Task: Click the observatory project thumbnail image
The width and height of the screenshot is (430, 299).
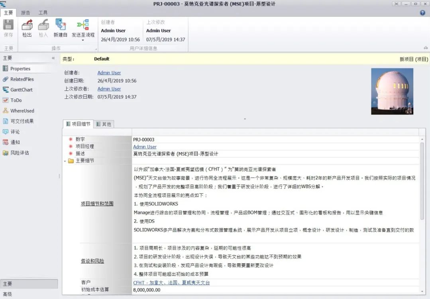Action: coord(392,91)
